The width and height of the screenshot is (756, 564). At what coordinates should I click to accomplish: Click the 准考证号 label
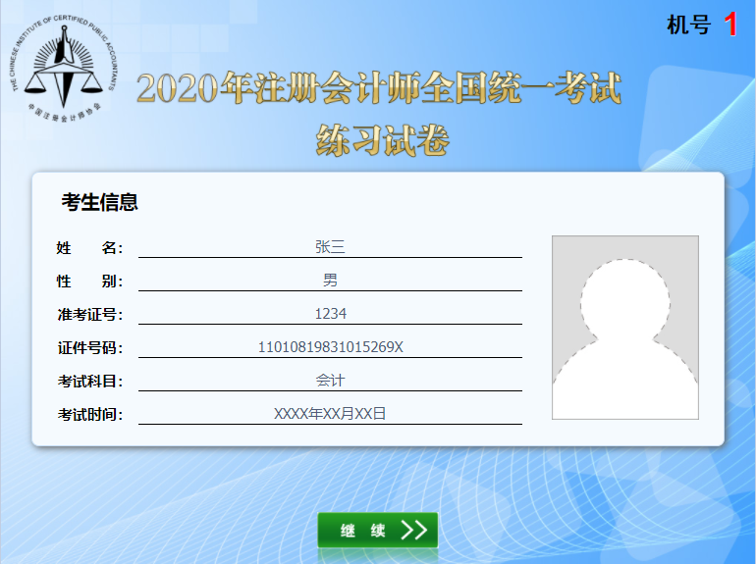89,315
